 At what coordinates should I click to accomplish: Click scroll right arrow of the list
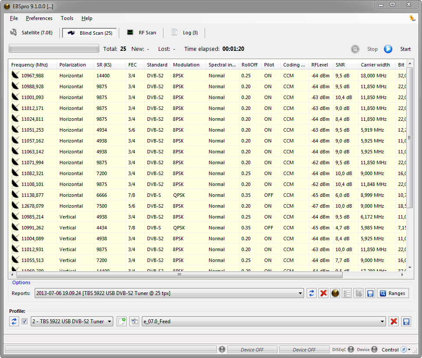click(x=402, y=275)
